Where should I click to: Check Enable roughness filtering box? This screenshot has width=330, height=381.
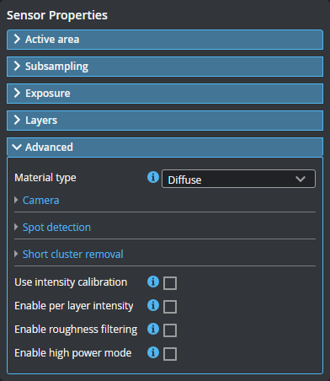point(170,330)
